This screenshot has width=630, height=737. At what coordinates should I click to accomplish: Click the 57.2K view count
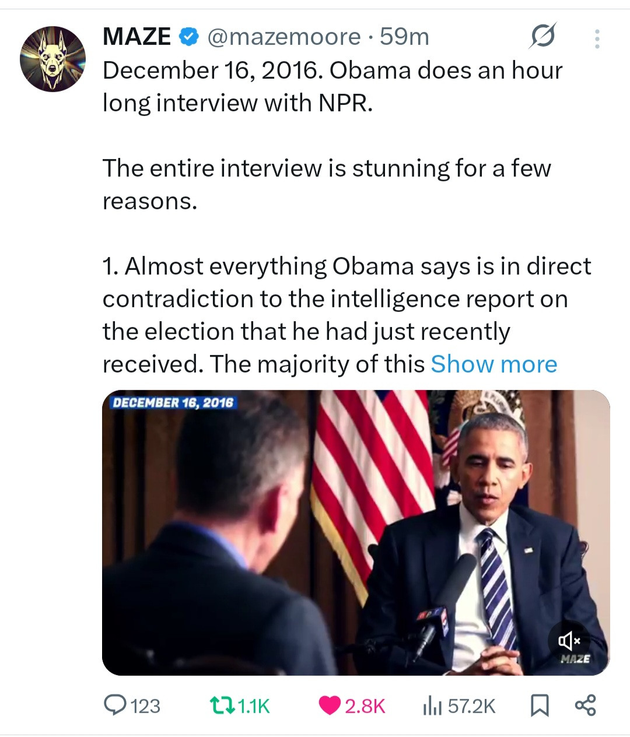click(471, 706)
